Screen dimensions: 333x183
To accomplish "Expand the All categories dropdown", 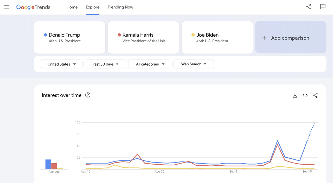I will 150,64.
